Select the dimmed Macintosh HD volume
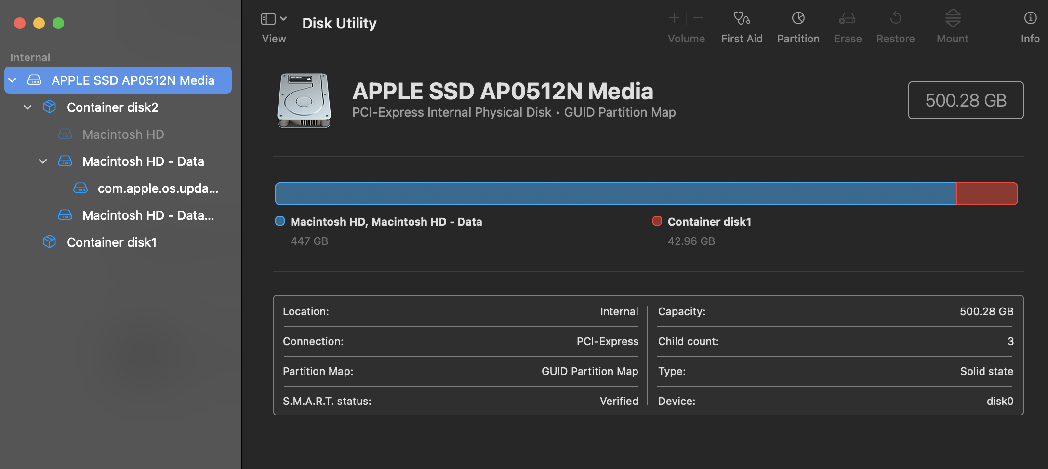The height and width of the screenshot is (469, 1048). point(123,134)
